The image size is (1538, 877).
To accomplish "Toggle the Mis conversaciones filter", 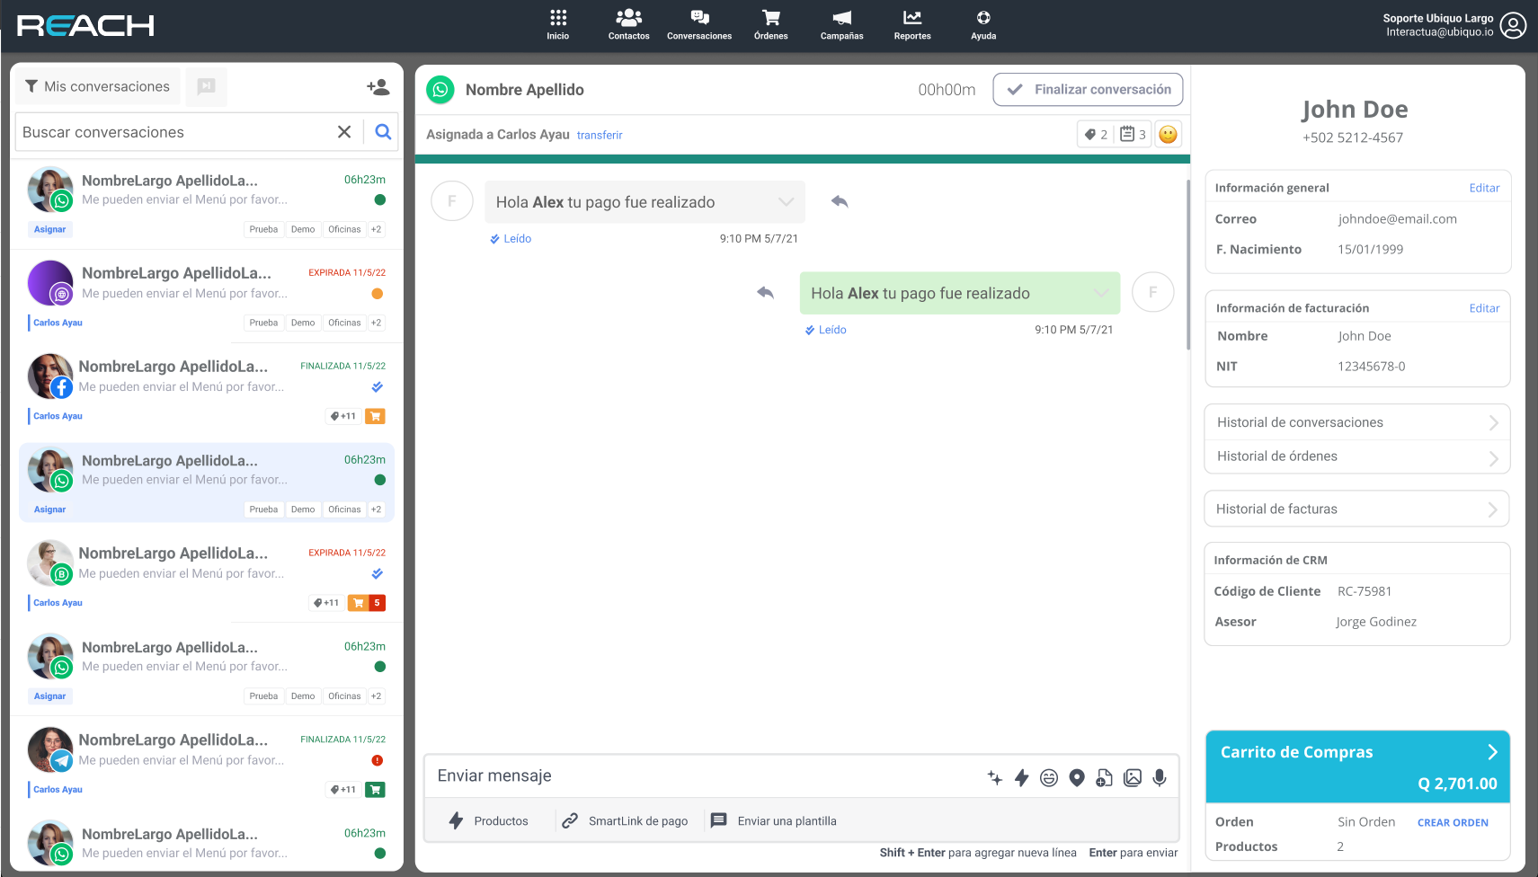I will [98, 87].
